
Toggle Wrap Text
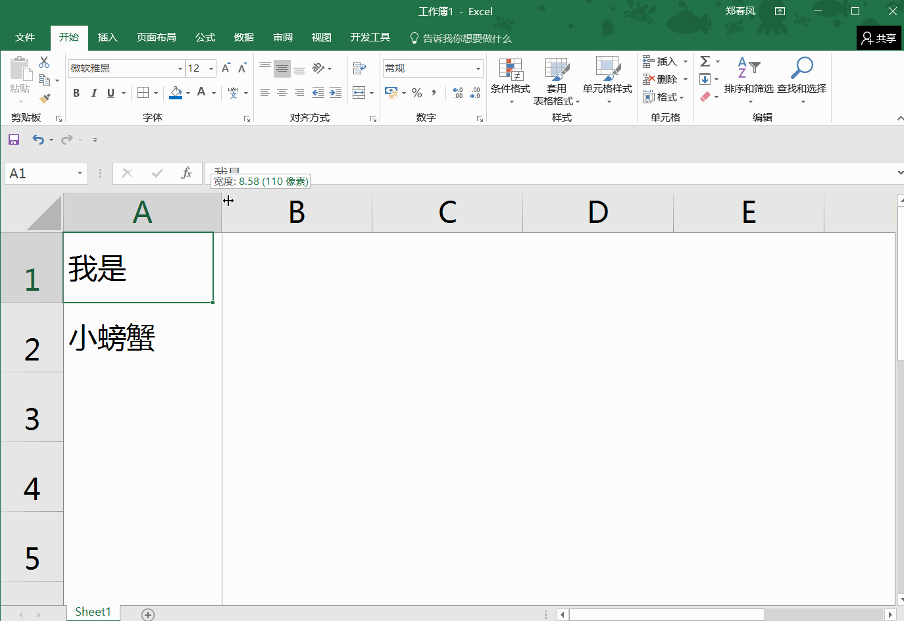[359, 68]
